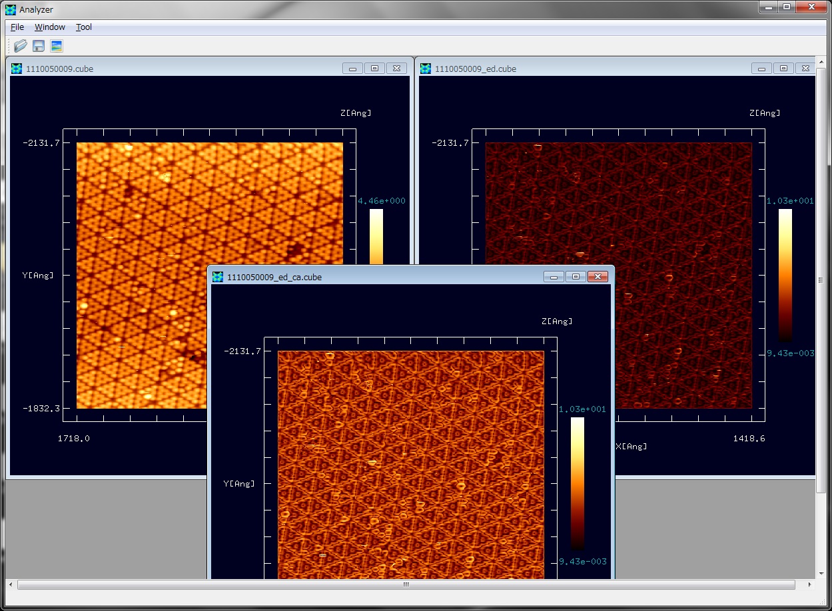Click the save floppy disk icon
Screen dimensions: 832x611
pyautogui.click(x=39, y=46)
